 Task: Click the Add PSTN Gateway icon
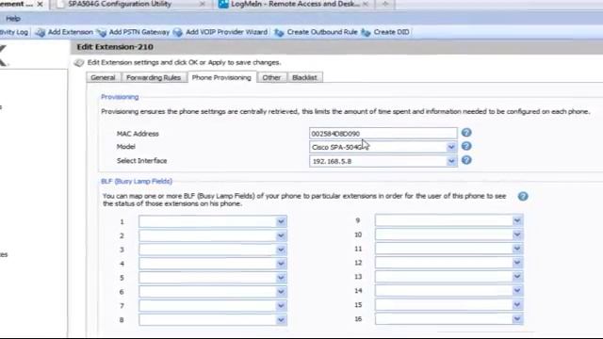[101, 33]
